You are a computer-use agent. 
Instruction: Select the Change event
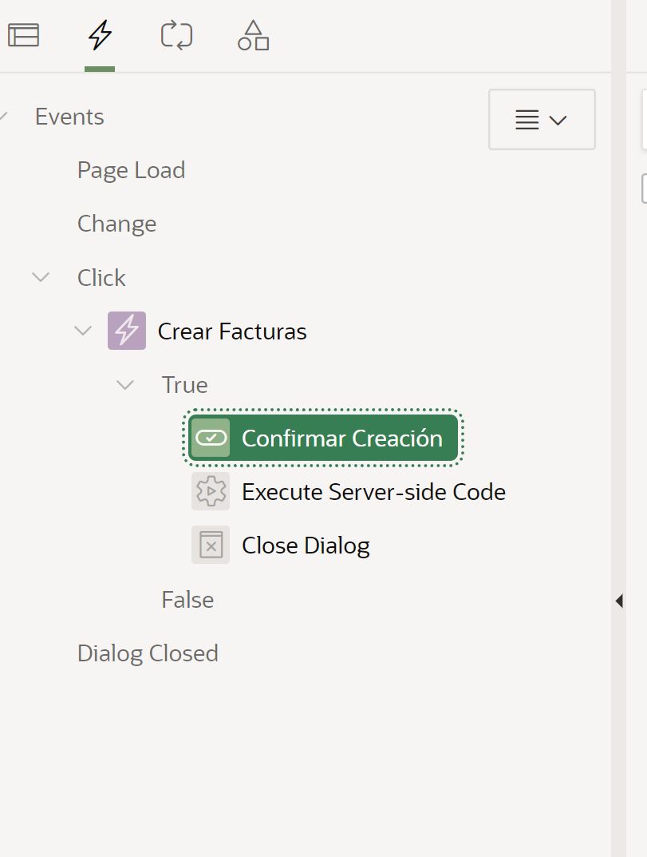coord(116,224)
